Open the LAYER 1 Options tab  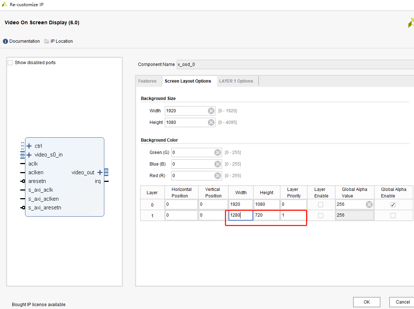point(236,81)
